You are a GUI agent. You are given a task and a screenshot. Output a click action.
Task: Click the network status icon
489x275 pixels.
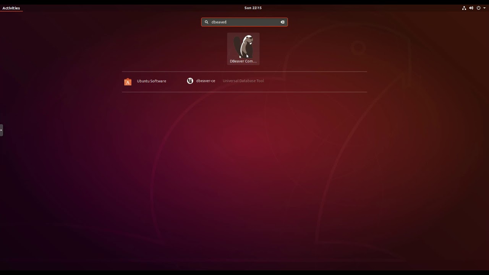click(464, 8)
